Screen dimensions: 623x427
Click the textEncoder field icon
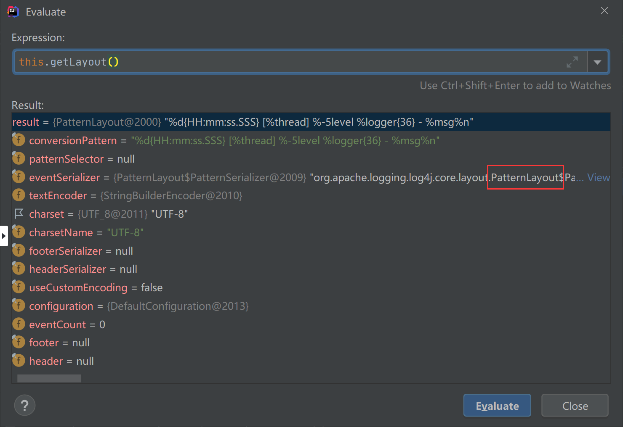click(x=19, y=195)
